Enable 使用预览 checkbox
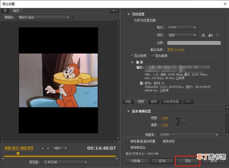The width and height of the screenshot is (229, 168). coord(160,141)
